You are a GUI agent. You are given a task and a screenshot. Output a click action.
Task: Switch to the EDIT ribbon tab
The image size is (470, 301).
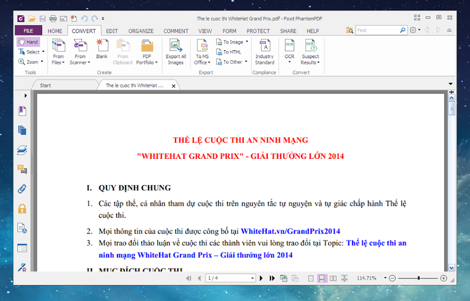(x=112, y=31)
